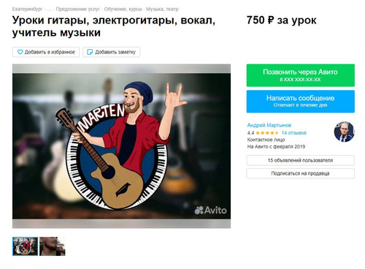Open the 14 отзывов reviews link
This screenshot has height=269, width=365.
(x=294, y=133)
